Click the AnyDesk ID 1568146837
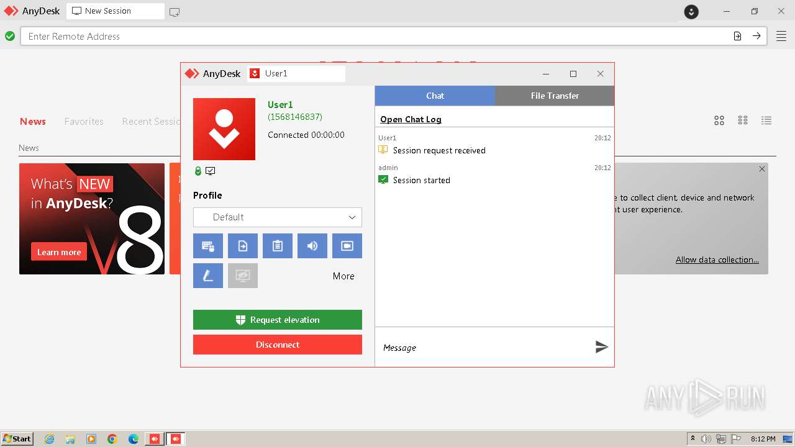This screenshot has width=795, height=447. pos(295,117)
